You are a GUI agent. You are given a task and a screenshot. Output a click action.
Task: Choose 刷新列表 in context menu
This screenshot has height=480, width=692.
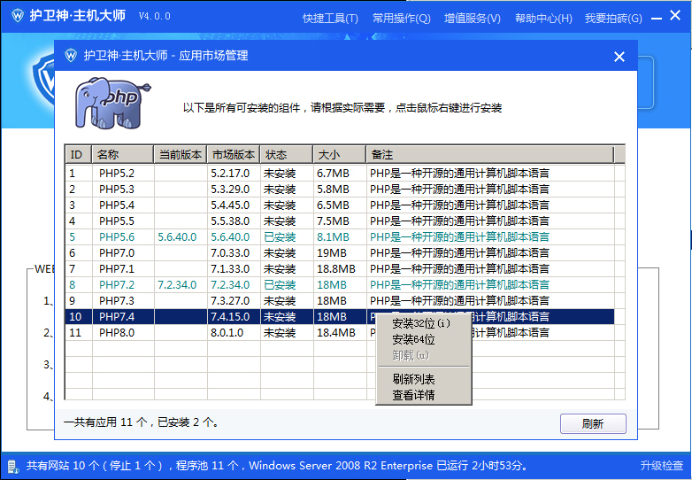pyautogui.click(x=423, y=379)
